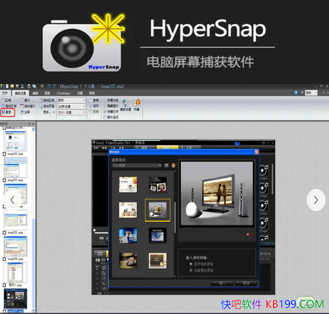Screen dimensions: 329x314
Task: Open the 文件 file tab
Action: [x=5, y=93]
